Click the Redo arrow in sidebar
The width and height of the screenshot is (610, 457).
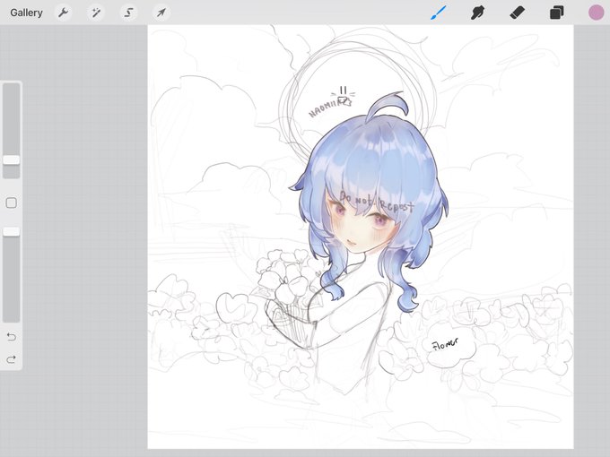point(12,359)
